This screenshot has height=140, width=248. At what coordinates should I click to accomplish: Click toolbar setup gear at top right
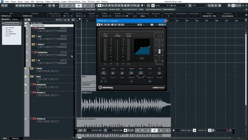point(246,5)
